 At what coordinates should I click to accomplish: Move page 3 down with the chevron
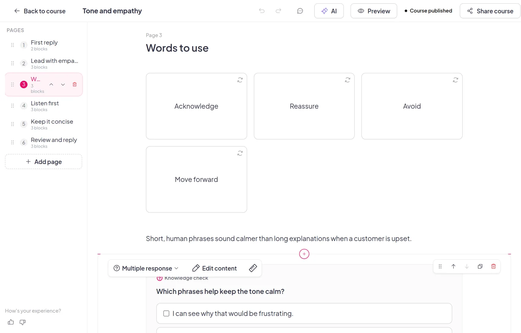tap(63, 84)
